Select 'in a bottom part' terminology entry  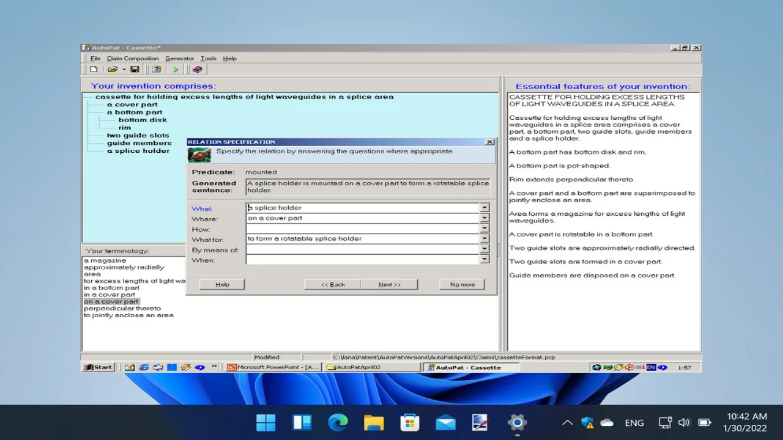point(111,288)
